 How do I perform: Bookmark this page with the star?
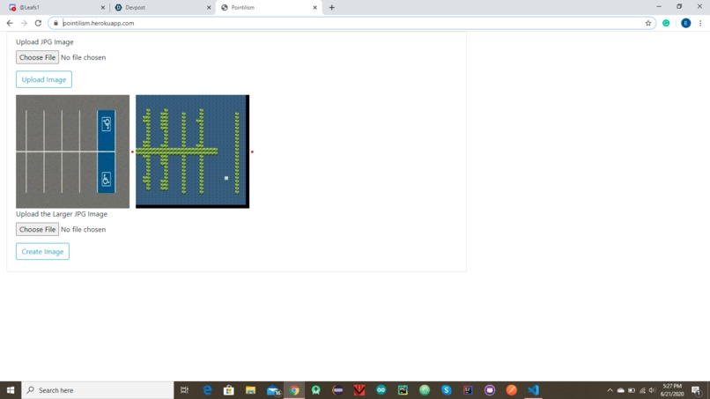pos(648,23)
